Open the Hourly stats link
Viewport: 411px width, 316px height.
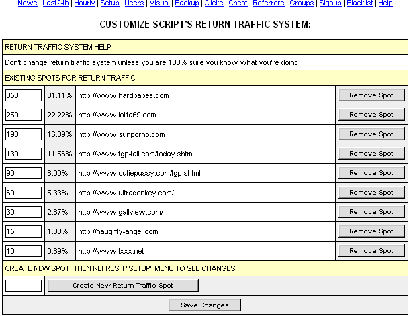pos(85,3)
